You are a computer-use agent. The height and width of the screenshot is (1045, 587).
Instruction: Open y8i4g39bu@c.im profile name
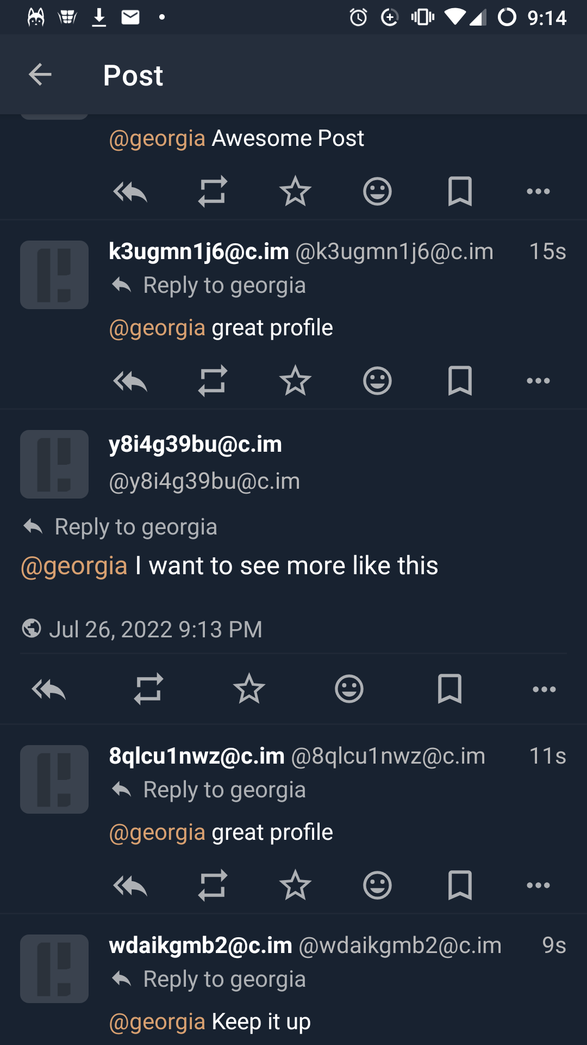click(195, 445)
